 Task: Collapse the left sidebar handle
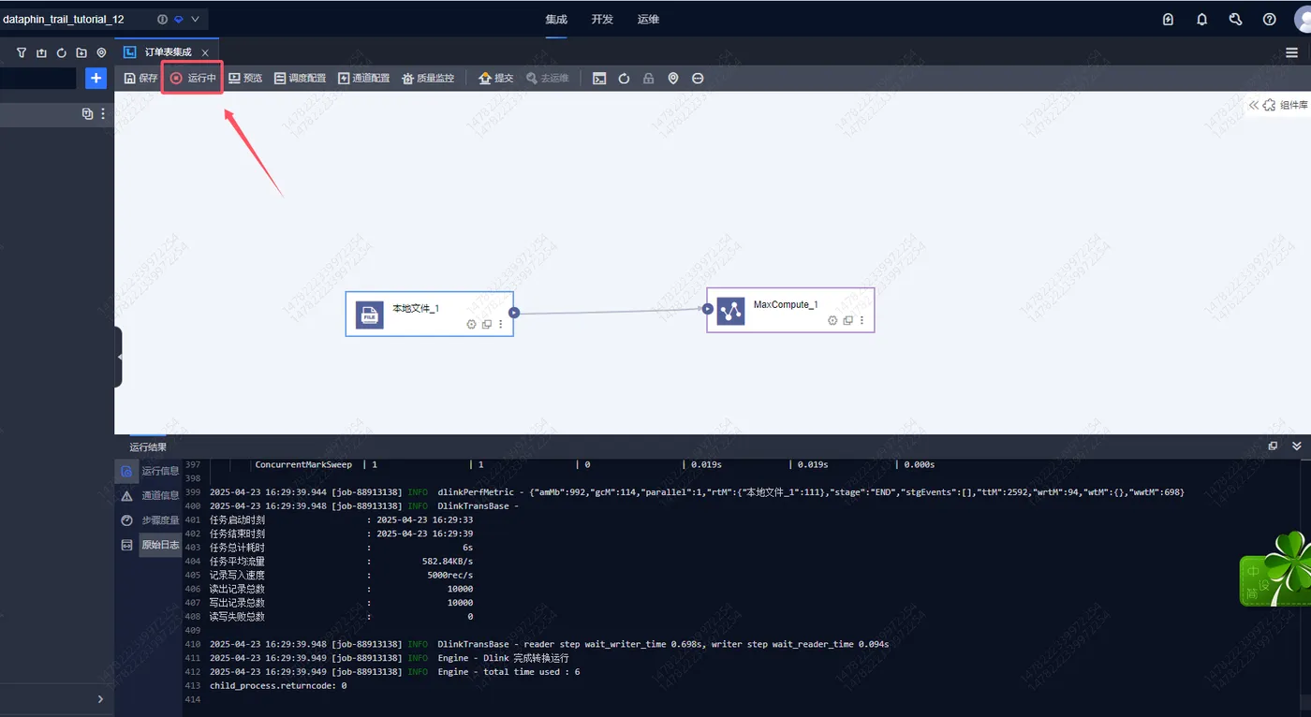(x=118, y=357)
